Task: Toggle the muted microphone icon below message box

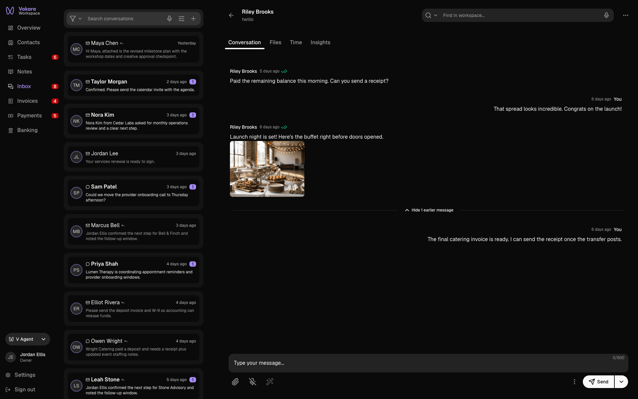Action: [253, 382]
